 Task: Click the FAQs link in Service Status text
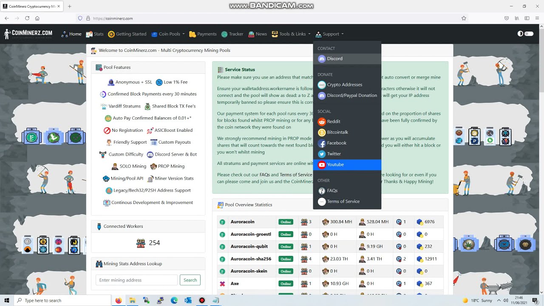264,175
